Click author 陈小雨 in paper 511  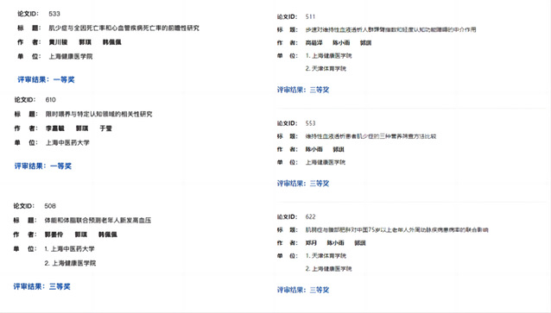(x=341, y=43)
